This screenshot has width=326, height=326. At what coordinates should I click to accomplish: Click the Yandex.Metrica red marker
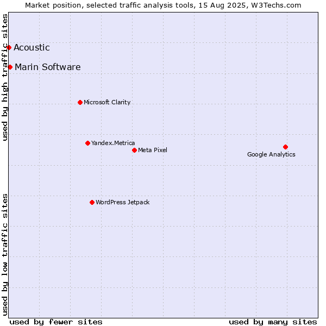[87, 143]
